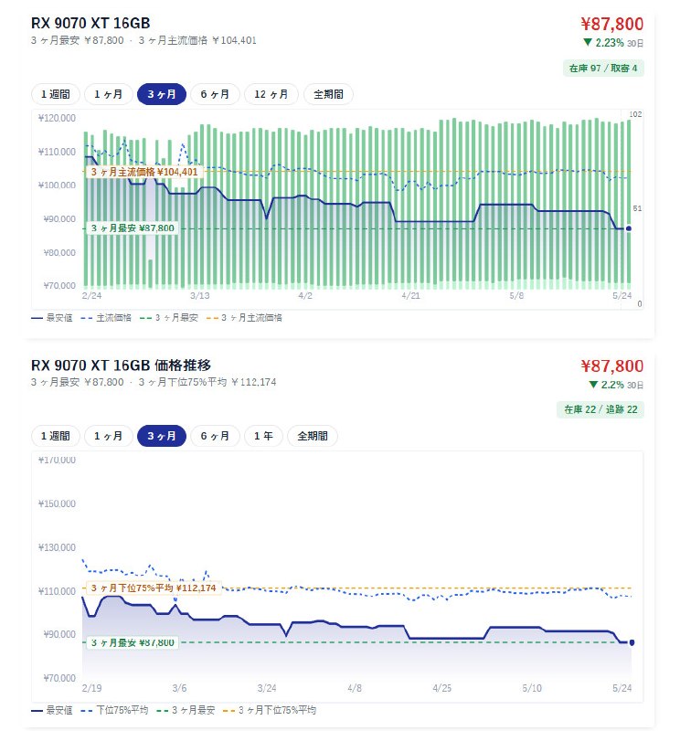Click the 在庫 97 / 取寄 4 badge

point(603,68)
